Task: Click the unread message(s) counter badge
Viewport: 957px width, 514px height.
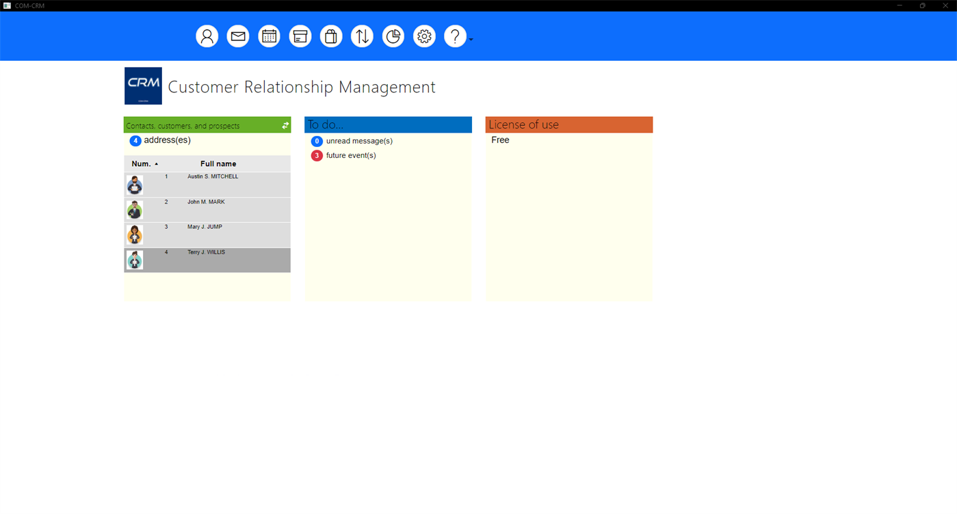Action: click(x=317, y=141)
